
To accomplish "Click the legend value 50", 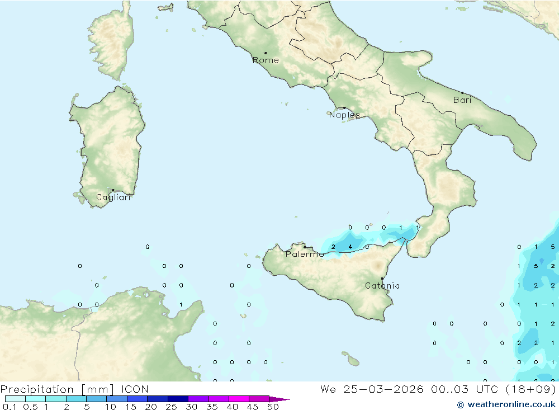I will pyautogui.click(x=273, y=407).
